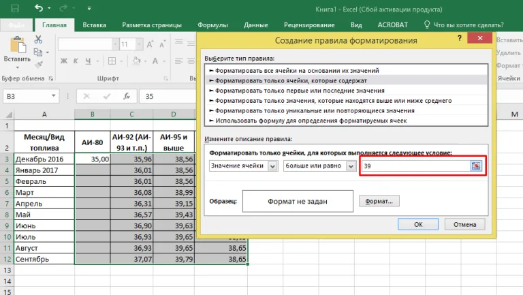Click cell with Декабрь 2016

coord(44,159)
